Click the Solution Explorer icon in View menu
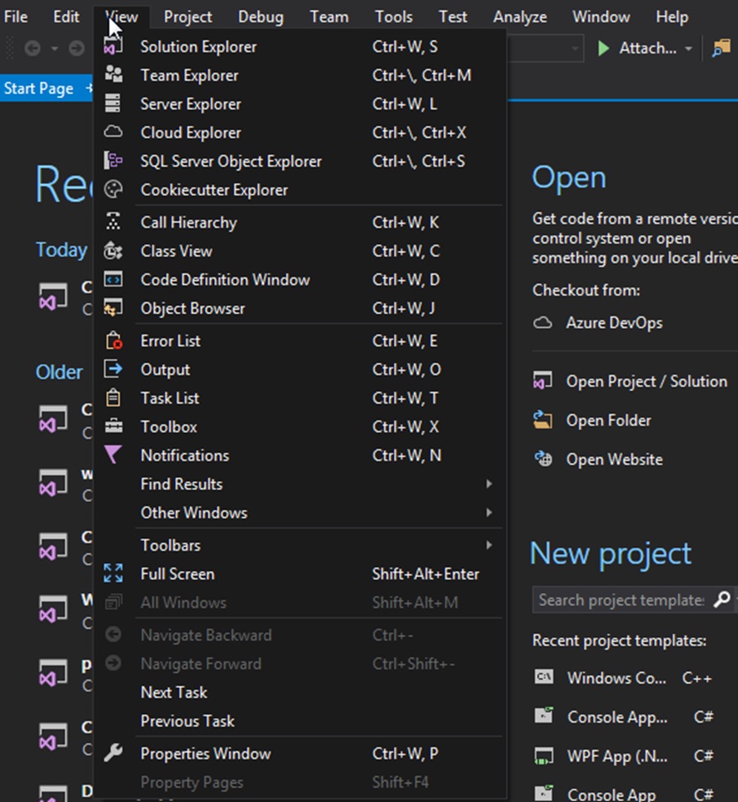Image resolution: width=738 pixels, height=802 pixels. (113, 46)
